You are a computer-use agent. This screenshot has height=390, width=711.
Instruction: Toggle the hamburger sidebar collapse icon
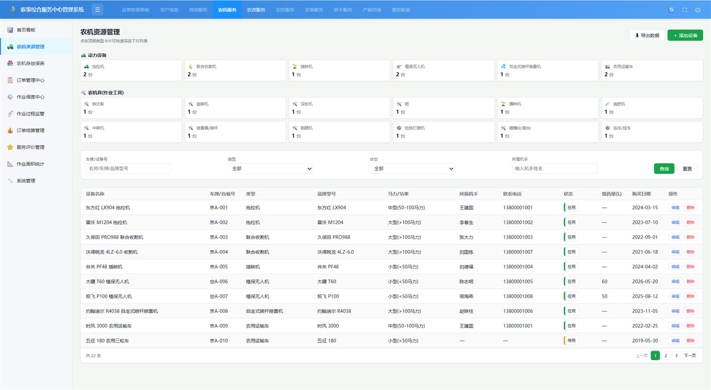pos(97,9)
